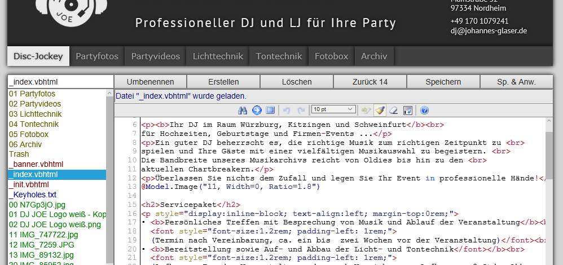Select file 02 DJ JOE Logo weiß.png
563x265 pixels.
click(x=57, y=225)
